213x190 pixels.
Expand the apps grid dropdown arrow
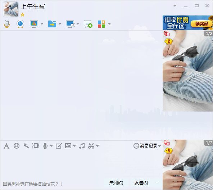tap(109, 24)
